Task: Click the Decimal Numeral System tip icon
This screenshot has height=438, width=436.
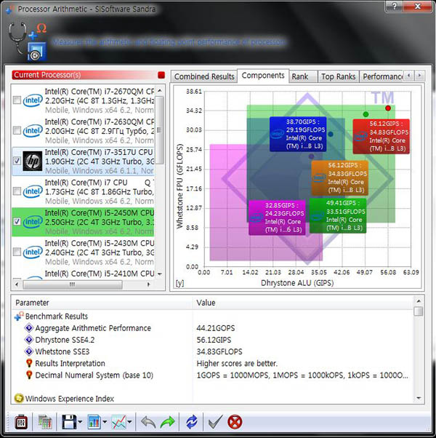Action: coord(29,375)
